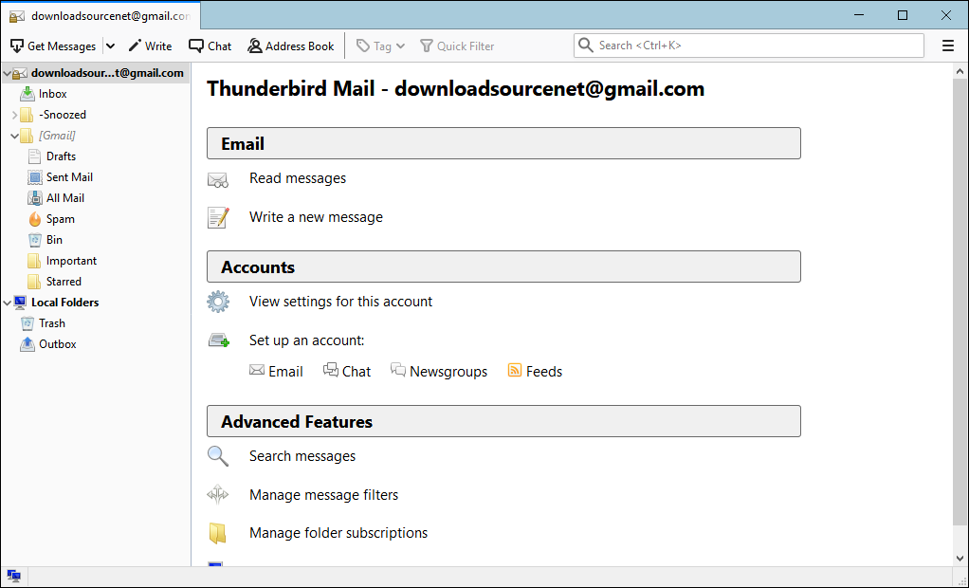Click the Sent Mail stamp icon
This screenshot has width=969, height=588.
point(34,177)
